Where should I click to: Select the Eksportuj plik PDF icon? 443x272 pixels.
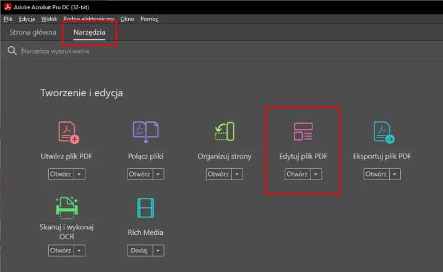coord(383,132)
